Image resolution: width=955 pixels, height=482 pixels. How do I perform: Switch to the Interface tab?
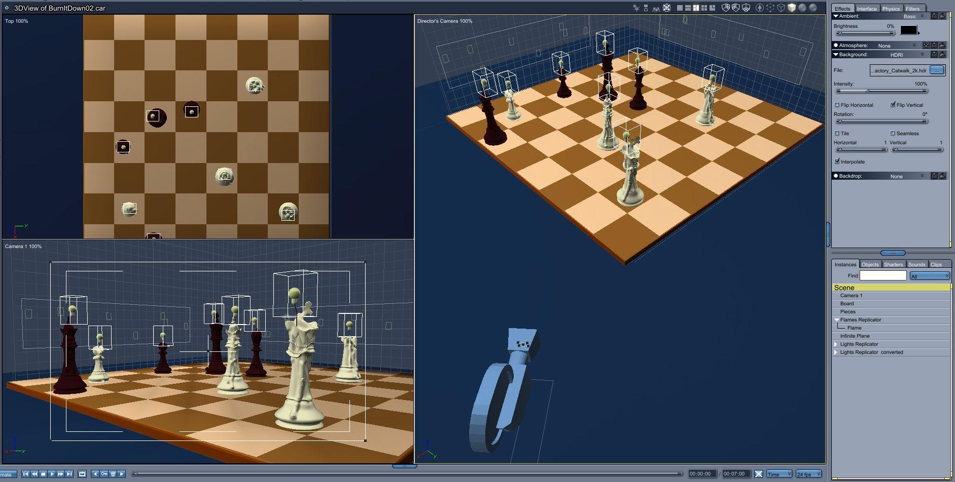click(x=867, y=9)
